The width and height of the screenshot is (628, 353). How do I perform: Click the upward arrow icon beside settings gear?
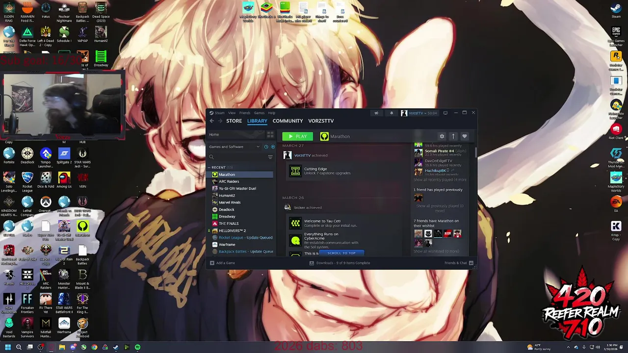click(x=453, y=136)
